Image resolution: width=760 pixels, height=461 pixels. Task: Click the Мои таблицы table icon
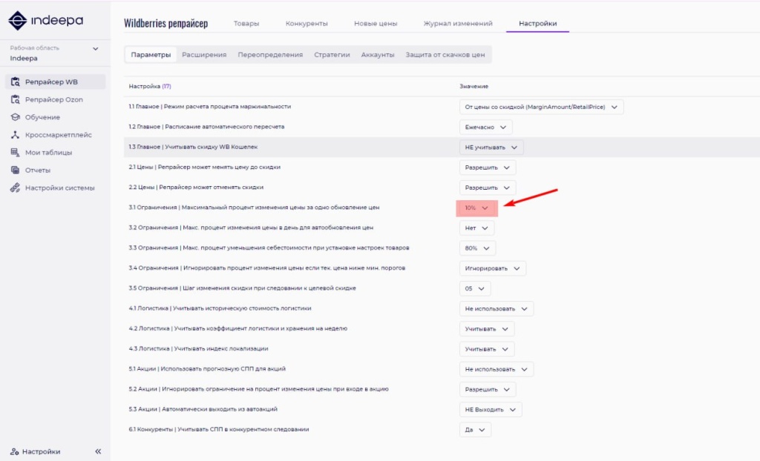tap(16, 153)
